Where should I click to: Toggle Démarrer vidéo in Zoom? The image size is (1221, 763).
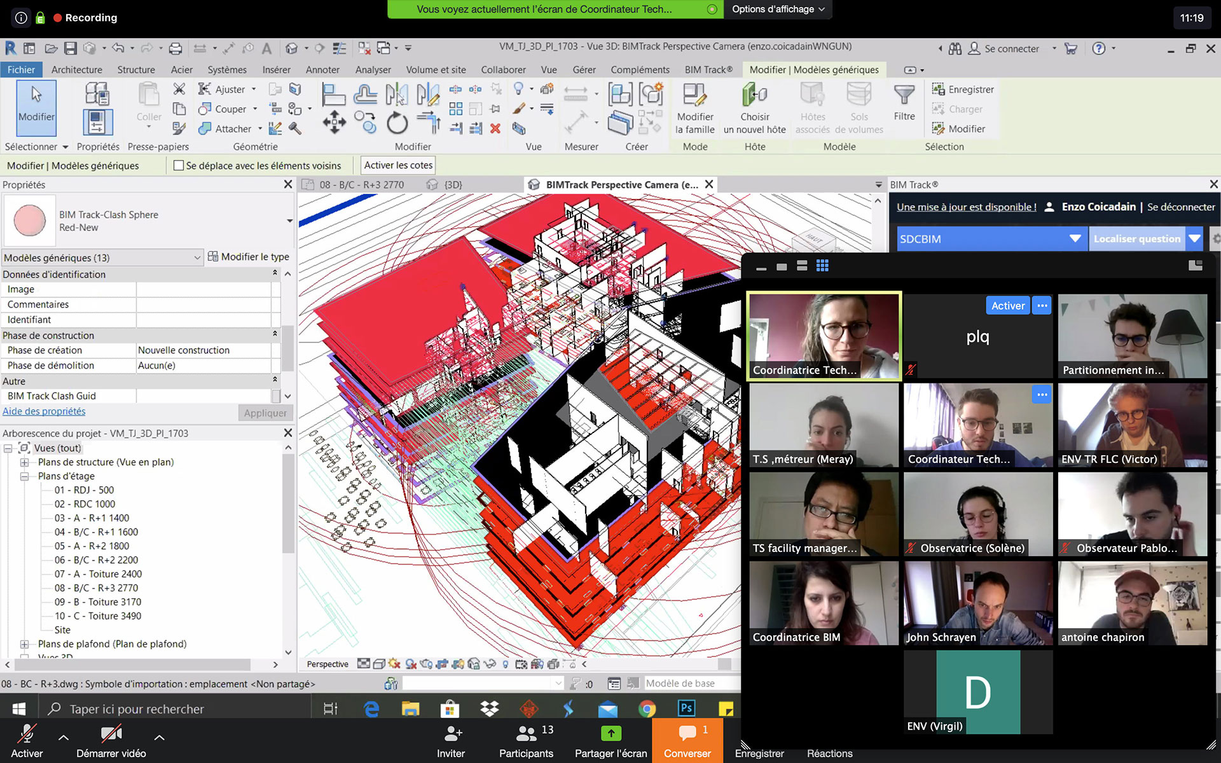[x=111, y=741]
